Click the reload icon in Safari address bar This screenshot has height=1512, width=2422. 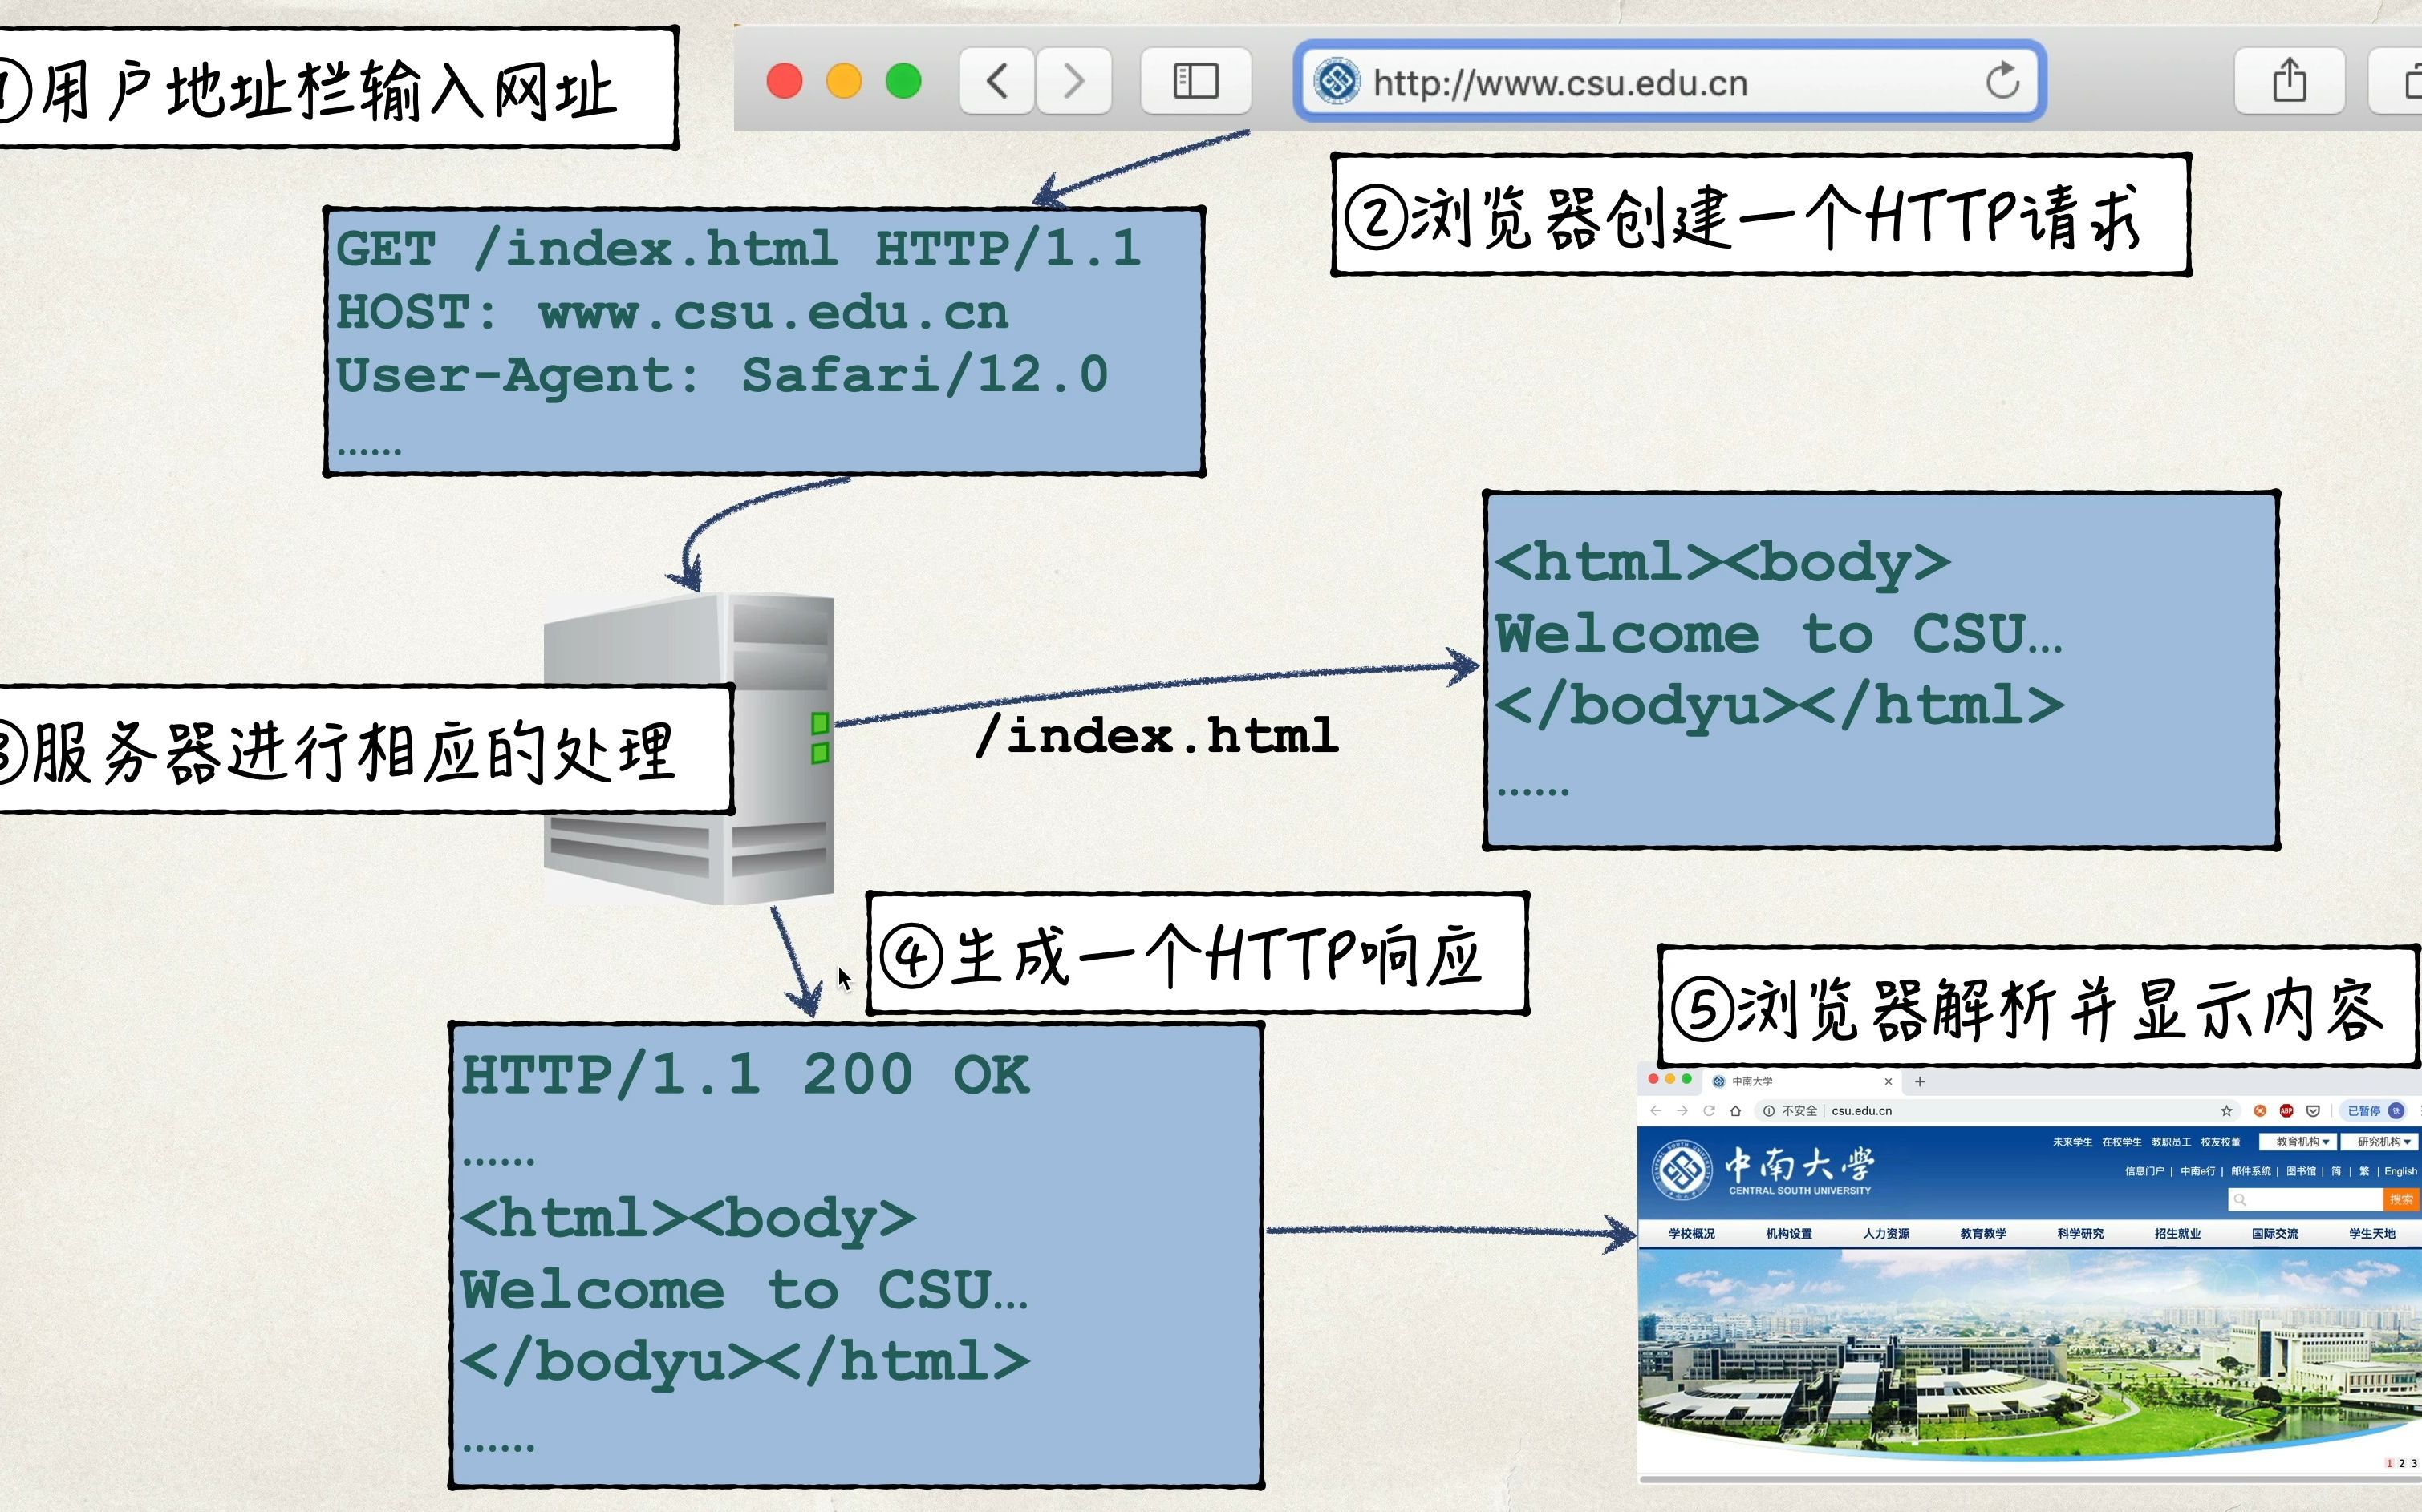(2003, 81)
